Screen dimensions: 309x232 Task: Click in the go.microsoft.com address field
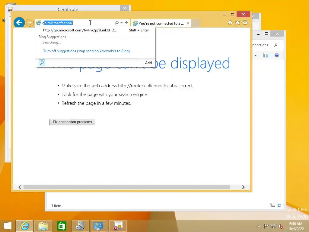[x=78, y=23]
